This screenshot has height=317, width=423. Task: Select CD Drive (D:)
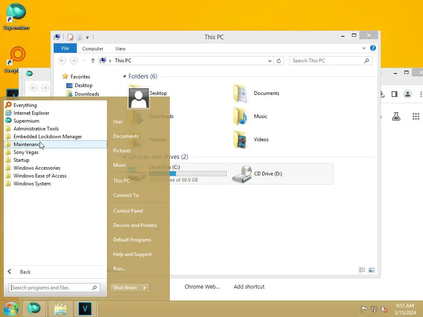tap(282, 174)
